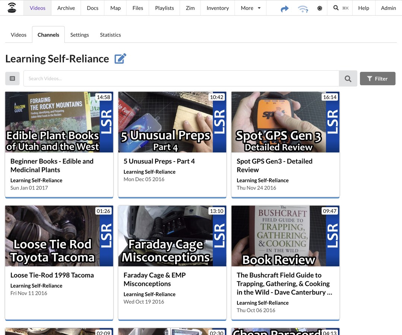Click the 09:47 duration badge
This screenshot has width=402, height=335.
click(330, 211)
